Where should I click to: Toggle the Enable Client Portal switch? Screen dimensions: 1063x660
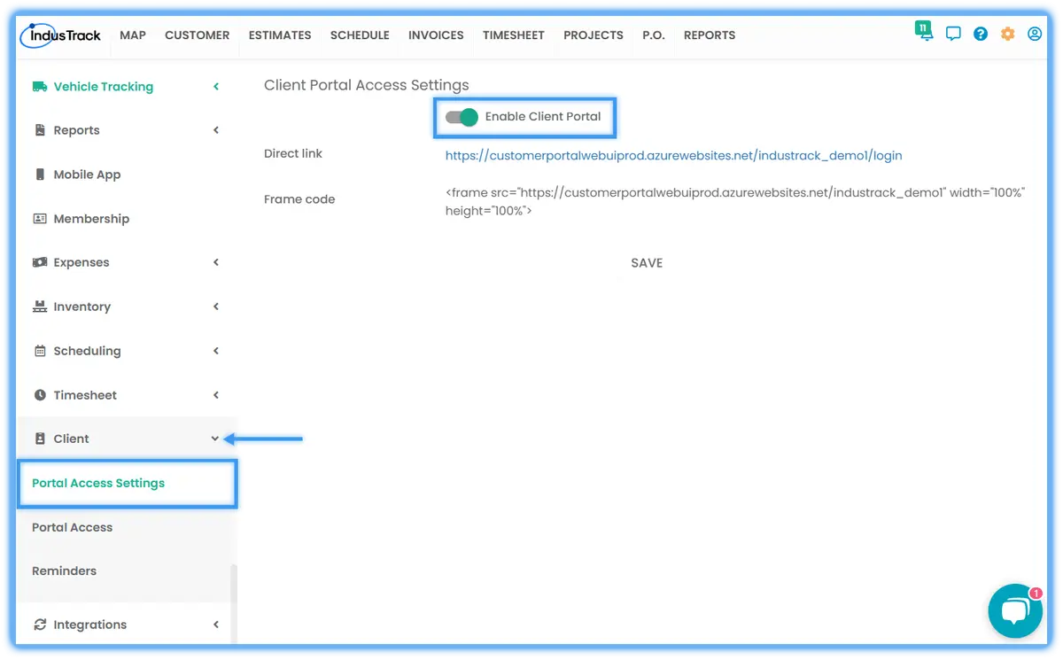462,117
